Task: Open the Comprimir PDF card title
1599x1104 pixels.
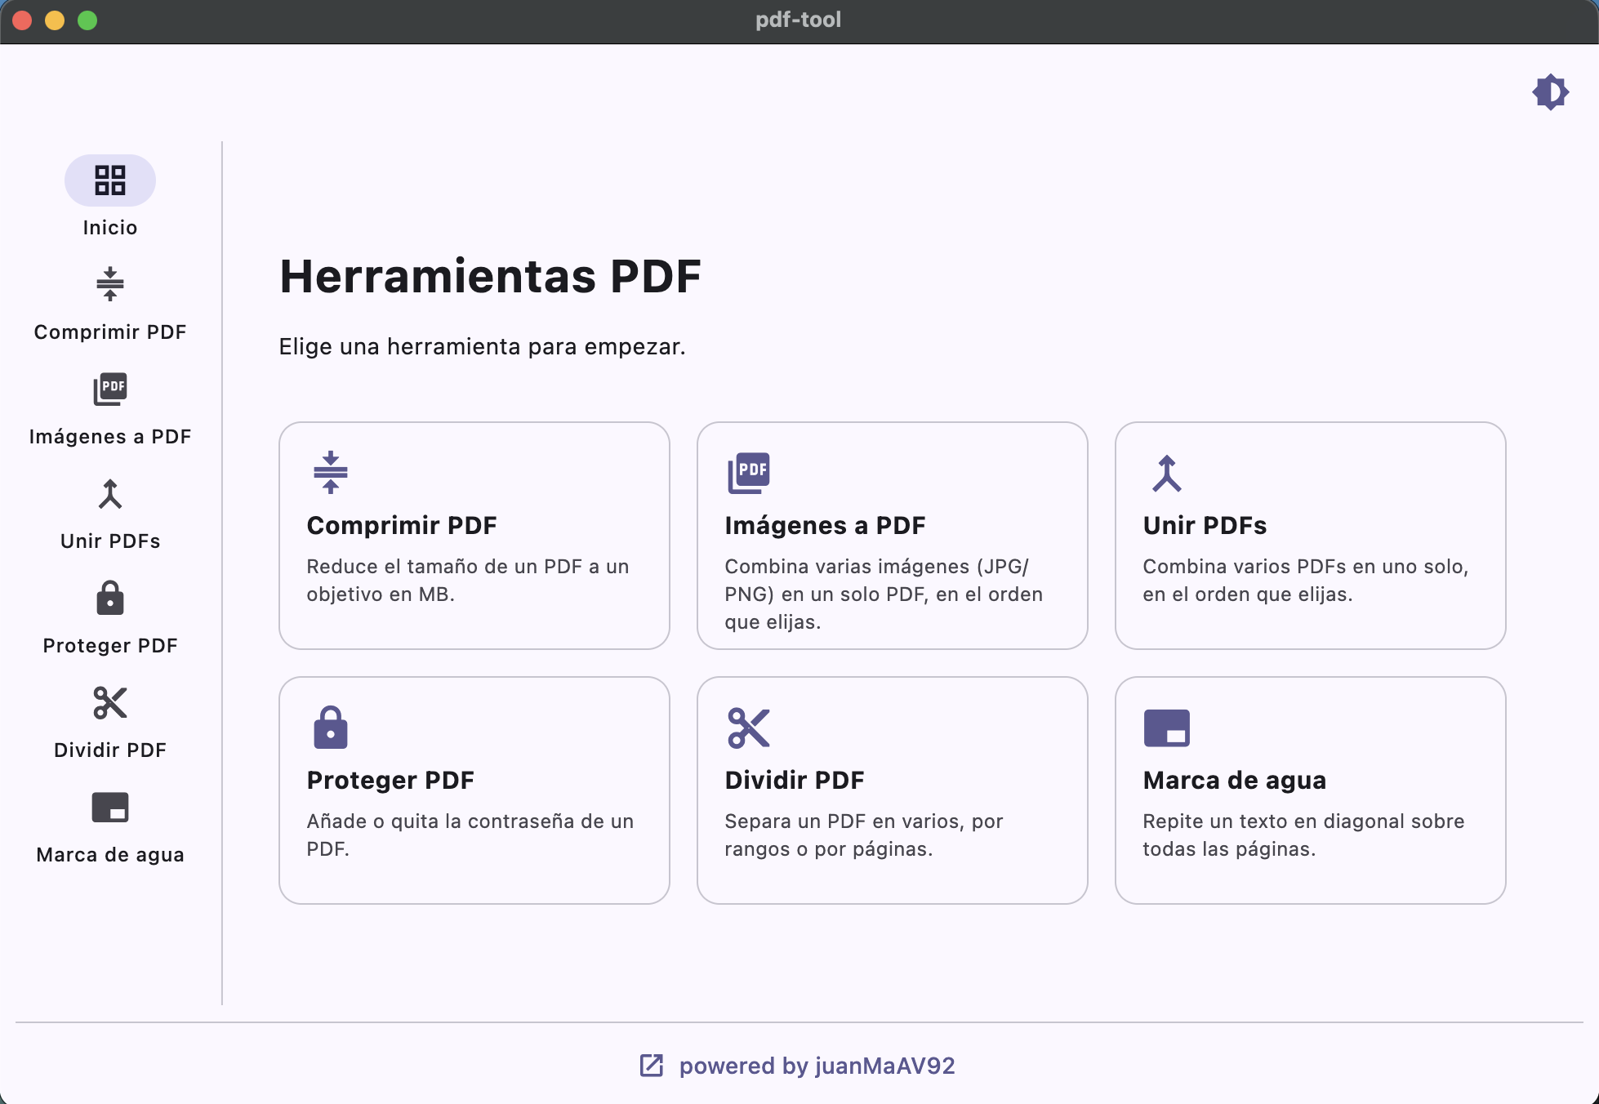Action: [x=402, y=526]
